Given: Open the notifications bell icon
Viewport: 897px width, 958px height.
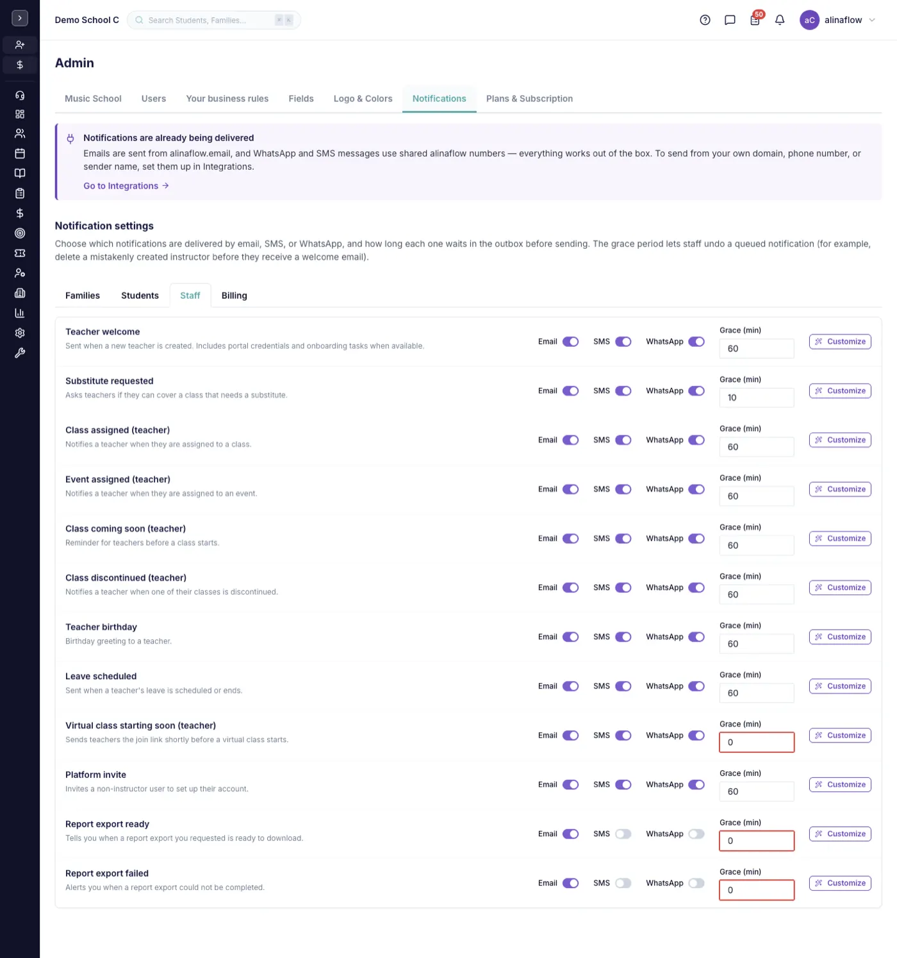Looking at the screenshot, I should (x=780, y=20).
